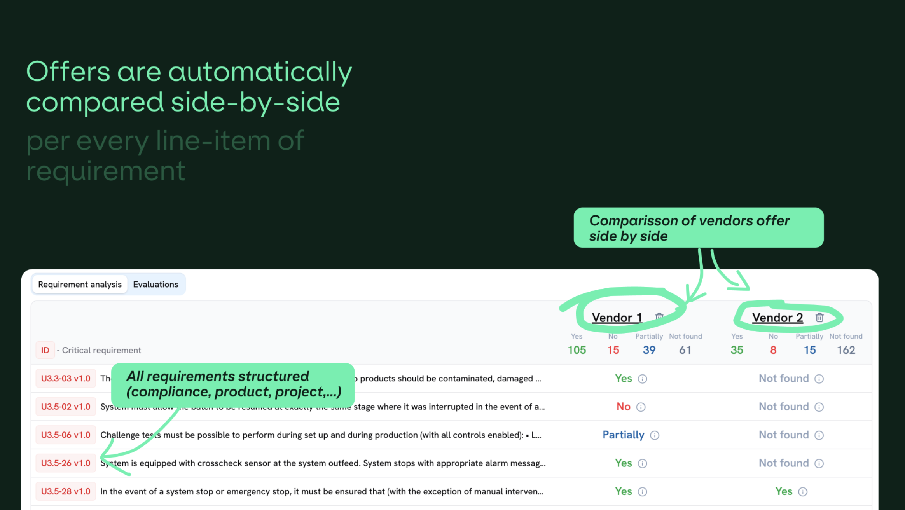
Task: Open requirement U3.5-26 v1.0 badge
Action: coord(66,463)
